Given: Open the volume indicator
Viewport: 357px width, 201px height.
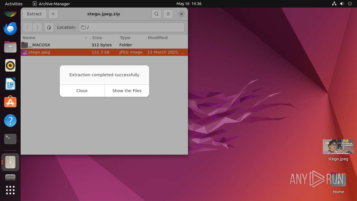Looking at the screenshot, I should pos(342,4).
